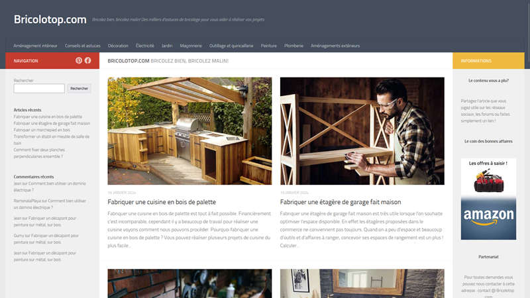530x298 pixels.
Task: Open the Conseils et astuces menu
Action: [82, 46]
